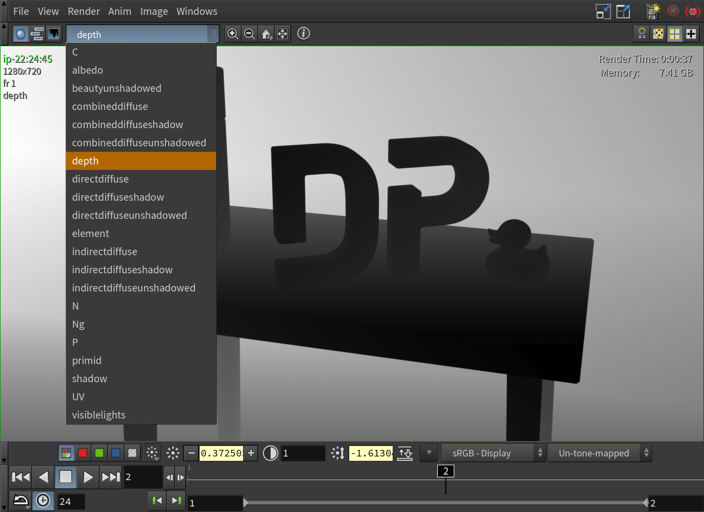Jump to the first frame button
This screenshot has width=704, height=512.
[20, 477]
